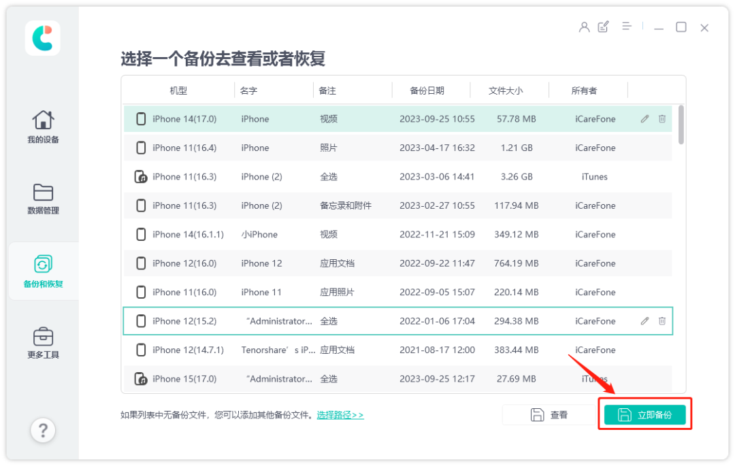Click iTunes device icon of iPhone 15(17.0) row
The height and width of the screenshot is (466, 735).
point(141,378)
